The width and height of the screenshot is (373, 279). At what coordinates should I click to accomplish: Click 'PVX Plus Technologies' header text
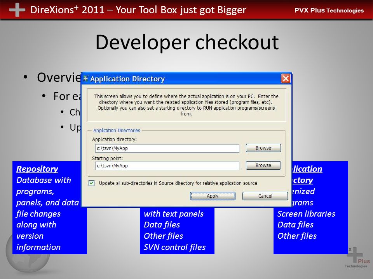click(x=329, y=10)
